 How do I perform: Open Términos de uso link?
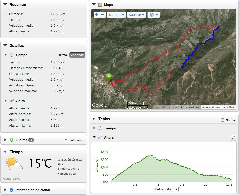pyautogui.click(x=190, y=107)
